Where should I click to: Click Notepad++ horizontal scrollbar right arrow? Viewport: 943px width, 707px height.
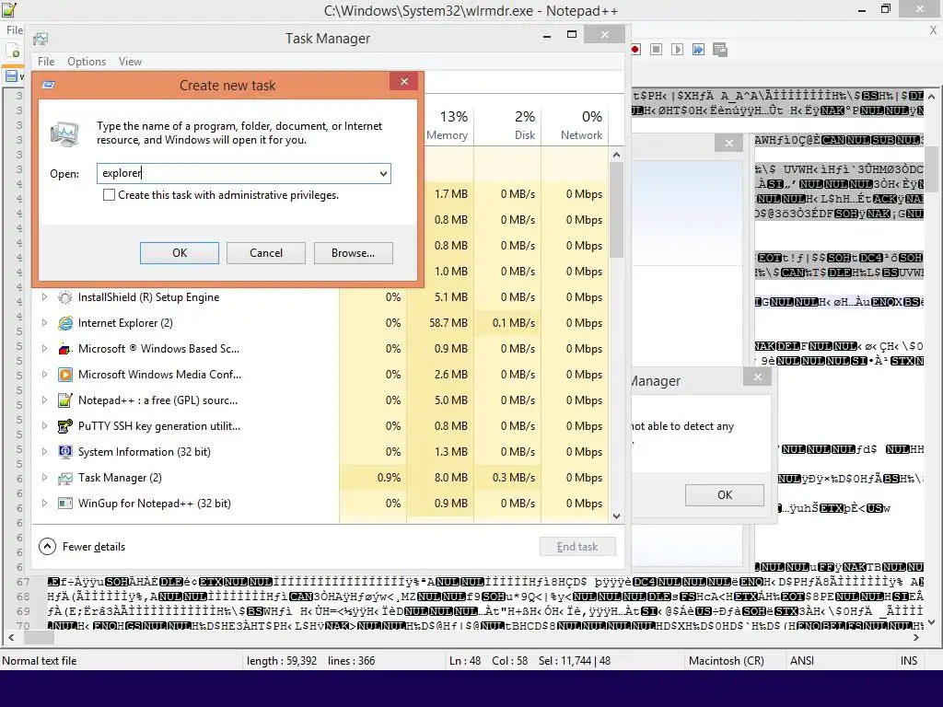pos(916,637)
